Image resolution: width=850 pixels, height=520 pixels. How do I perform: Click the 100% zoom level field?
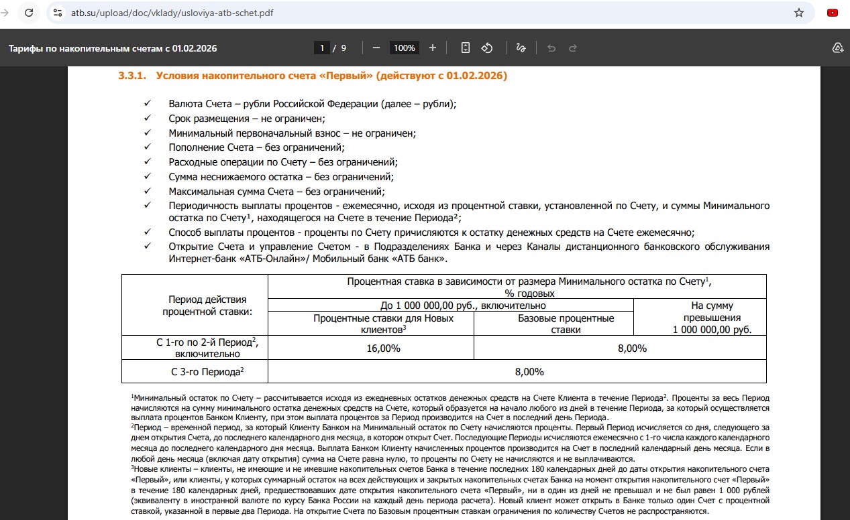click(405, 48)
